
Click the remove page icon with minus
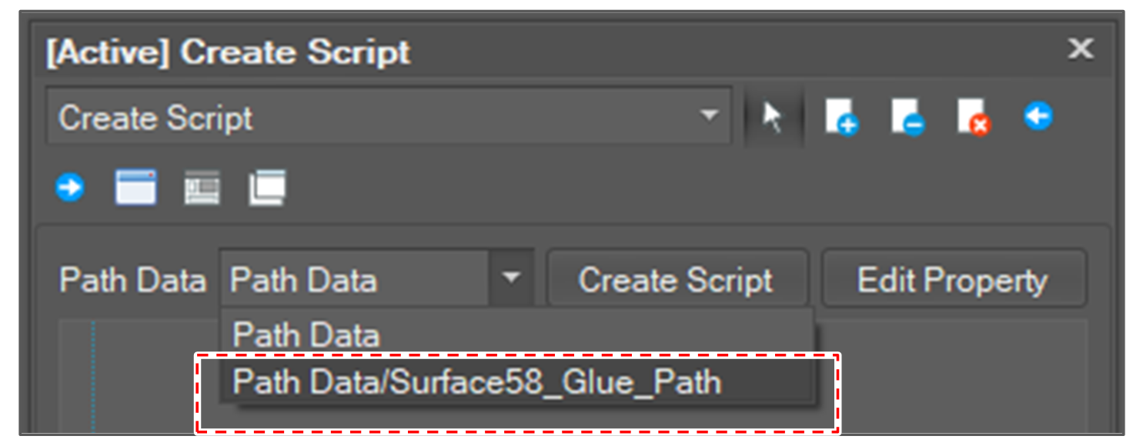pyautogui.click(x=907, y=118)
